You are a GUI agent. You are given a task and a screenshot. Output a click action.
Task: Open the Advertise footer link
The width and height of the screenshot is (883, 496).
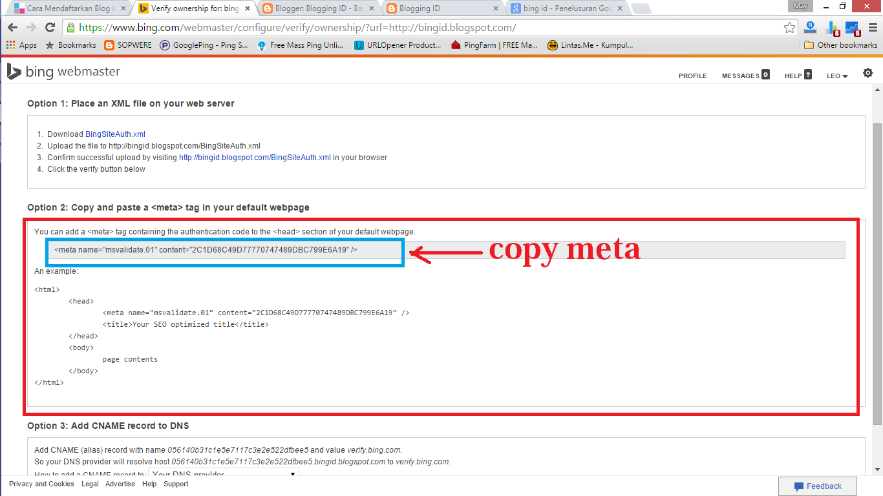120,484
